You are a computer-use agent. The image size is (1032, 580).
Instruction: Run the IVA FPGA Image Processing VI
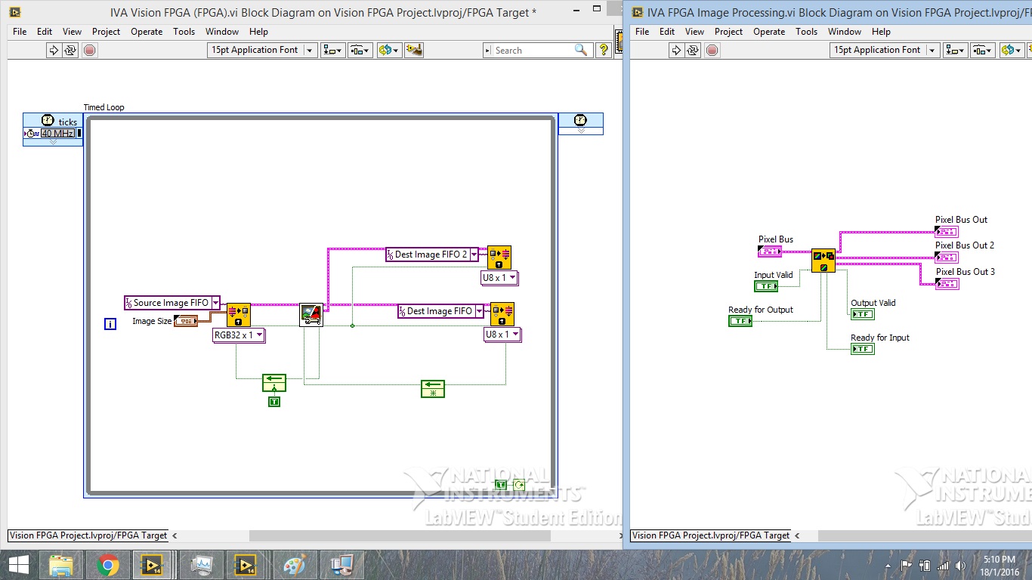click(676, 50)
